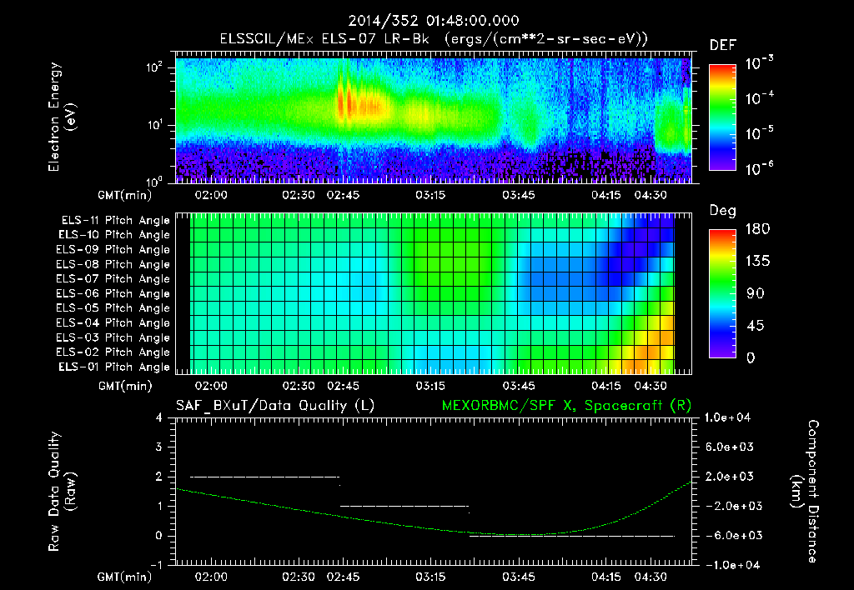Click the ELS-08 Pitch Angle row label
Viewport: 854px width, 590px height.
(113, 264)
